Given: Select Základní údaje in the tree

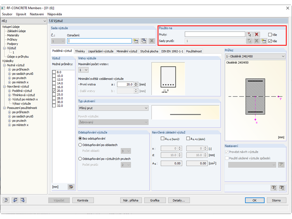Looking at the screenshot, I should [17, 31].
